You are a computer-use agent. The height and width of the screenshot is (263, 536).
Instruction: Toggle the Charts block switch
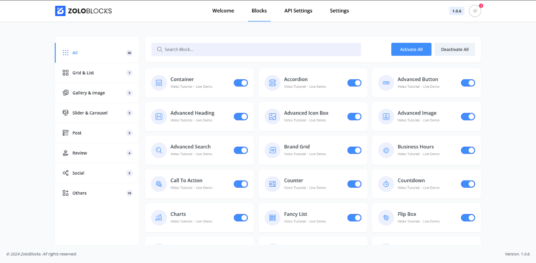click(241, 218)
